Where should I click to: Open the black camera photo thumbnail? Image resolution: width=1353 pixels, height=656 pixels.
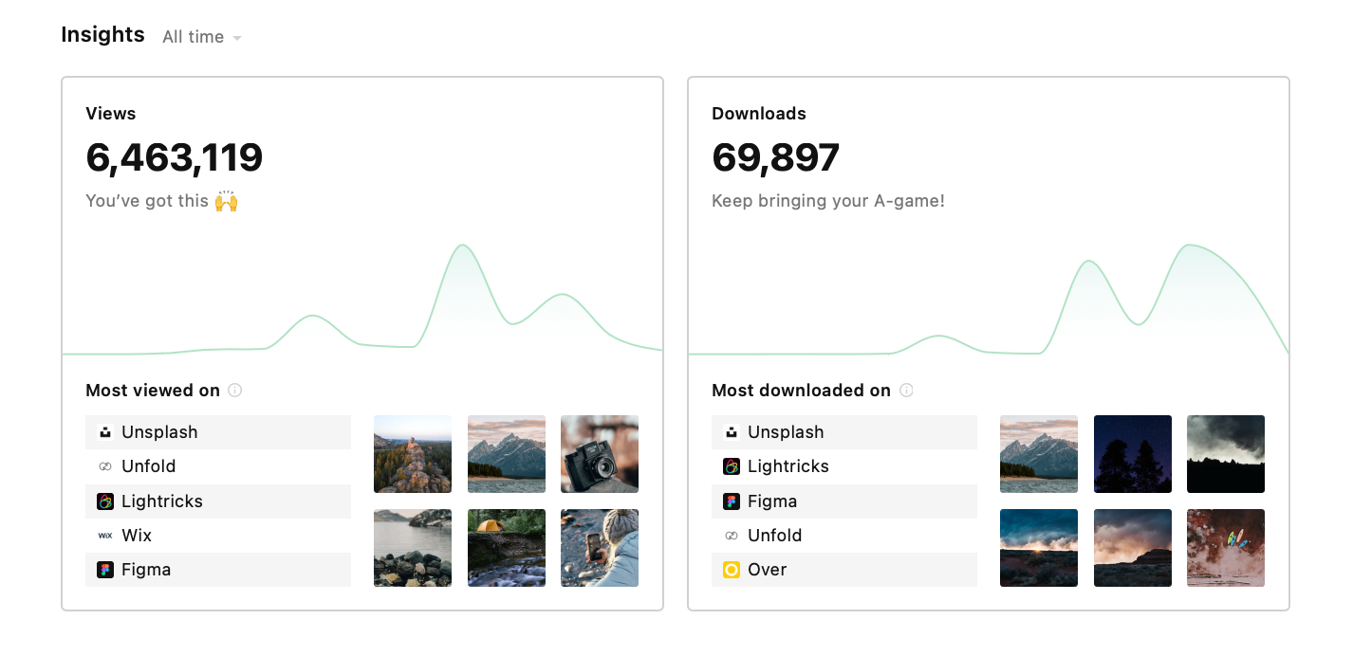pyautogui.click(x=600, y=454)
